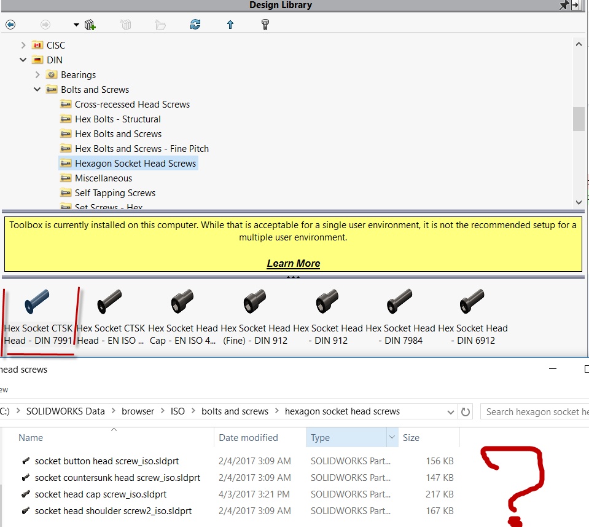This screenshot has height=527, width=589.
Task: Refresh the File Explorer folder
Action: click(466, 412)
